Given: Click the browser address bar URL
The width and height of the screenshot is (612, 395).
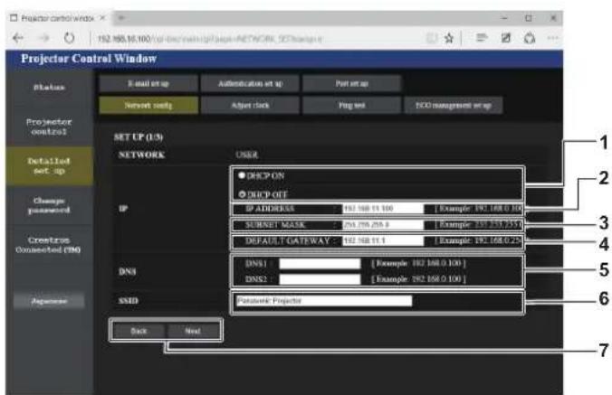Looking at the screenshot, I should click(x=210, y=39).
